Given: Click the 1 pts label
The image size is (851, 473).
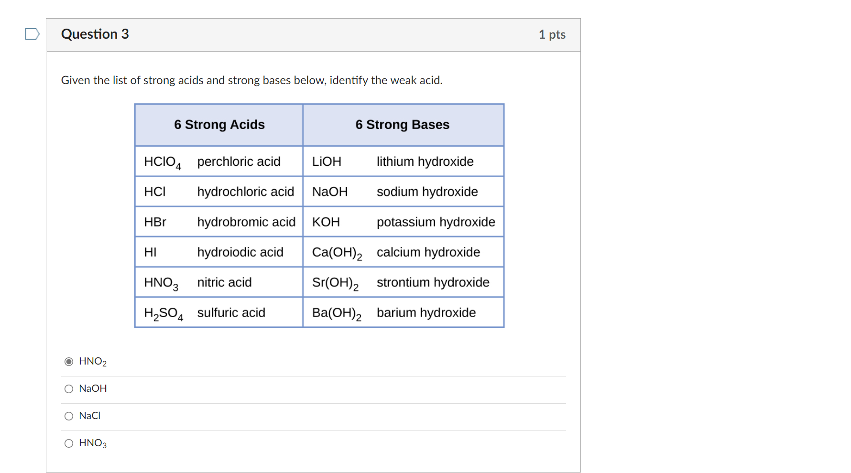Looking at the screenshot, I should pos(552,34).
